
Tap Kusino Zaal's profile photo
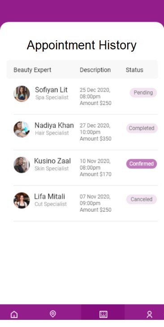pos(22,165)
